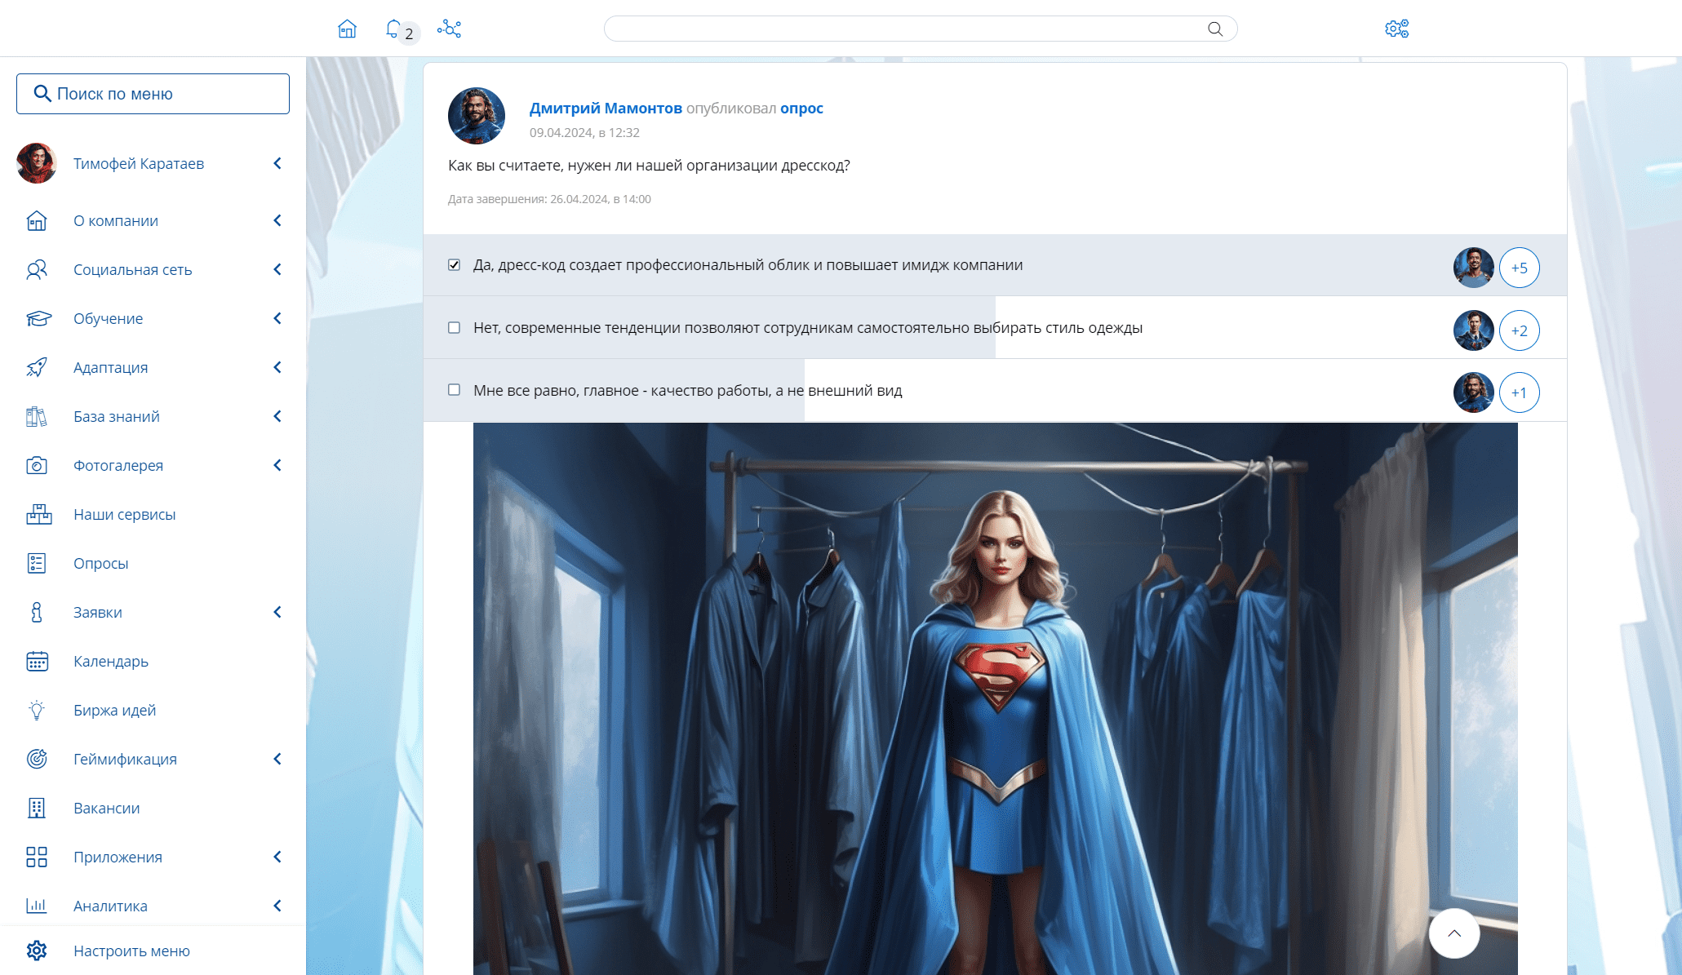Open the home page icon

[347, 29]
